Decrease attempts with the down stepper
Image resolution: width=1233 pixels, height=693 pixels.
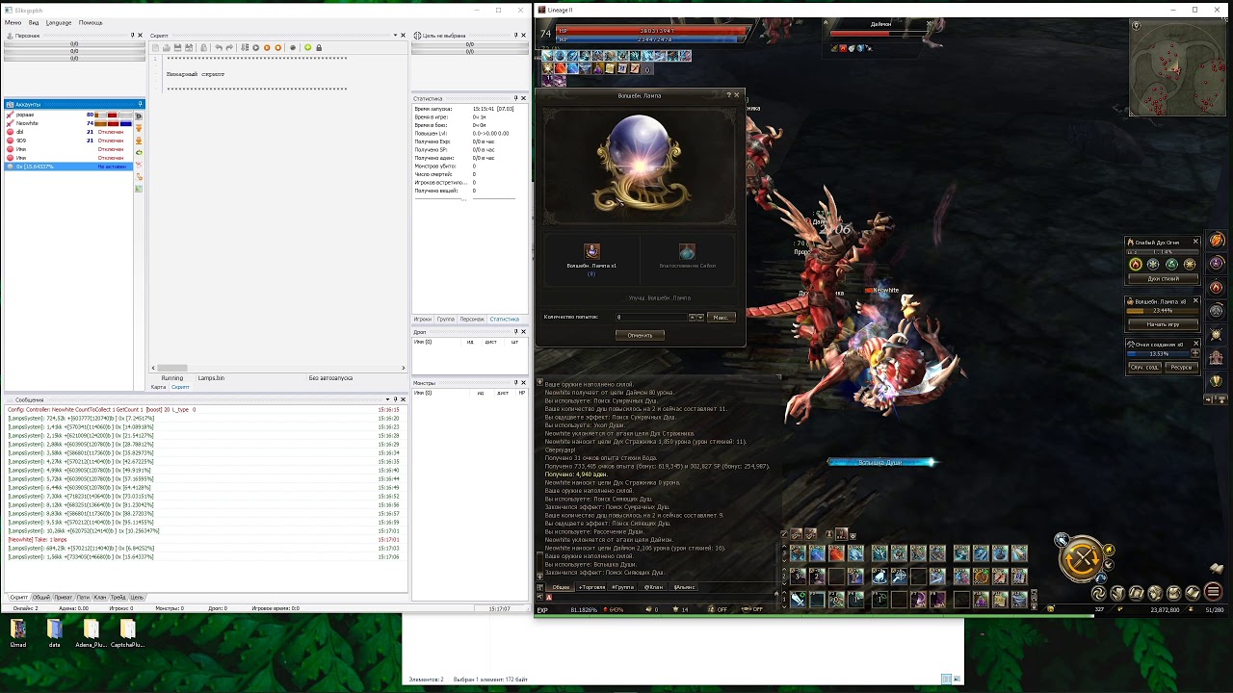700,318
